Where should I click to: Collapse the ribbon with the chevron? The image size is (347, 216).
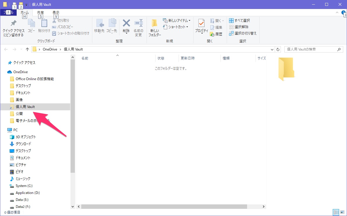tap(337, 12)
